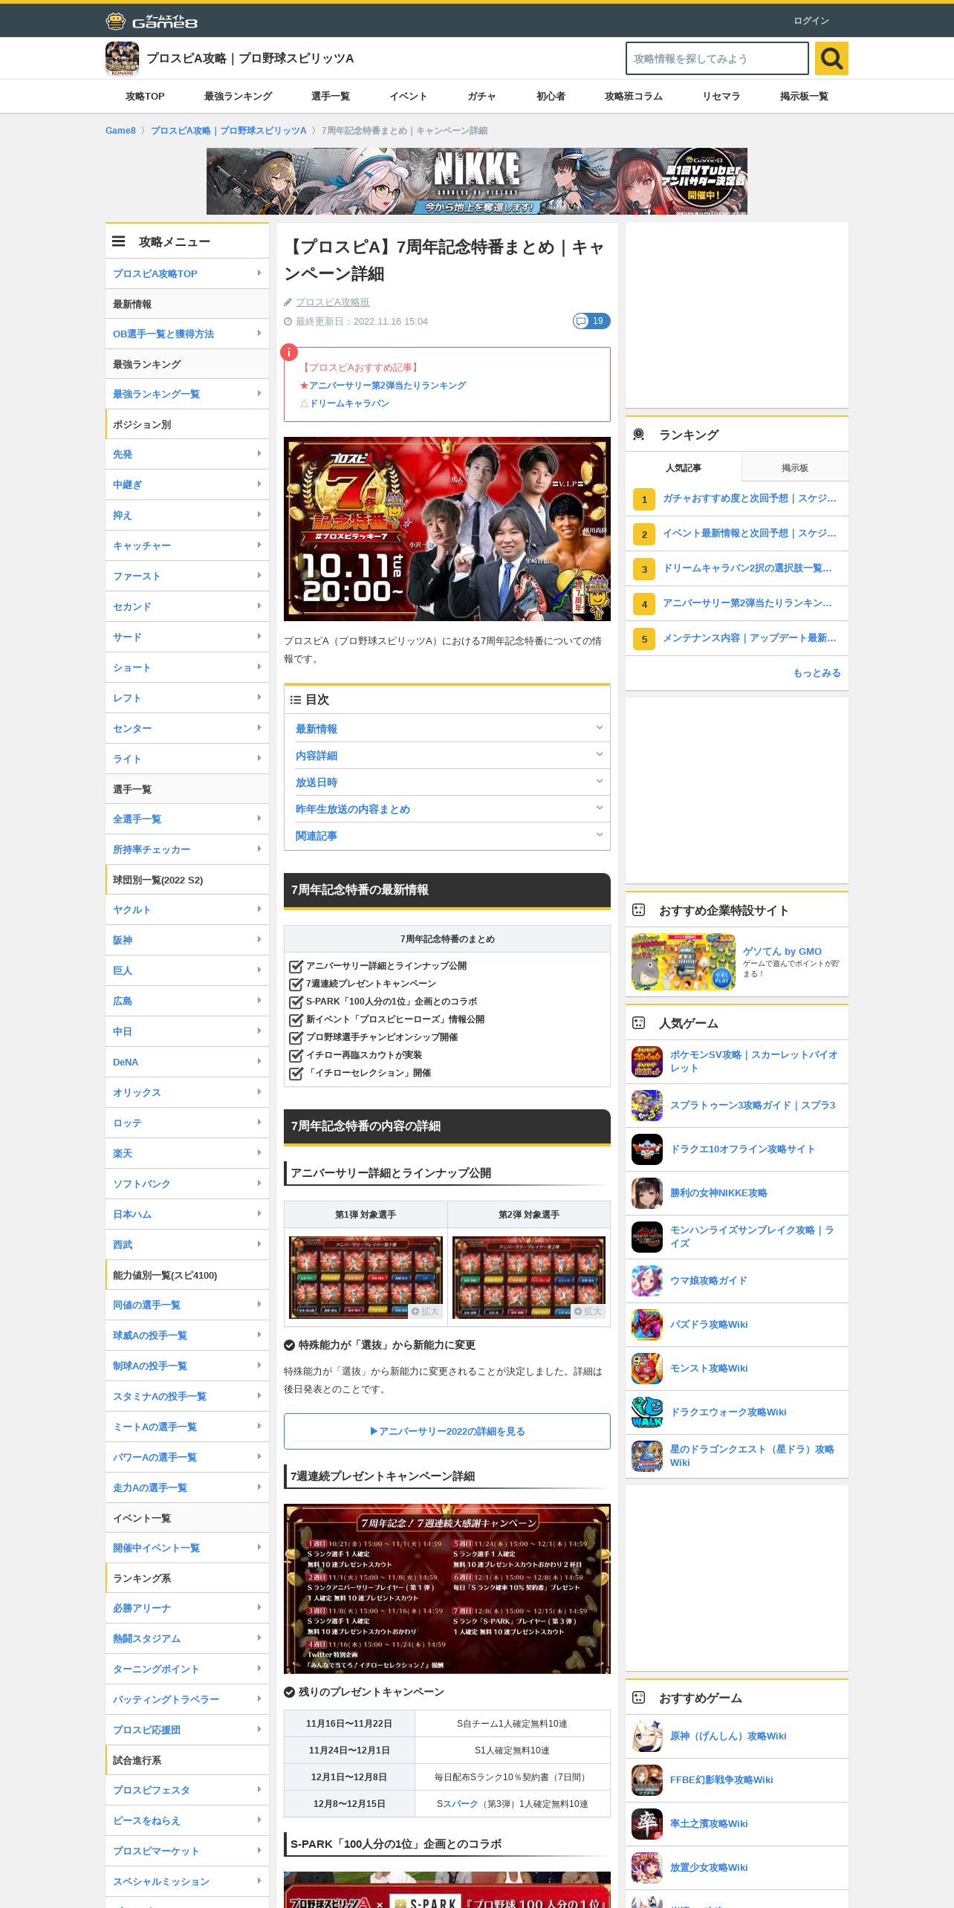The width and height of the screenshot is (954, 1908).
Task: Expand the 最新情報 table of contents entry
Action: (x=447, y=728)
